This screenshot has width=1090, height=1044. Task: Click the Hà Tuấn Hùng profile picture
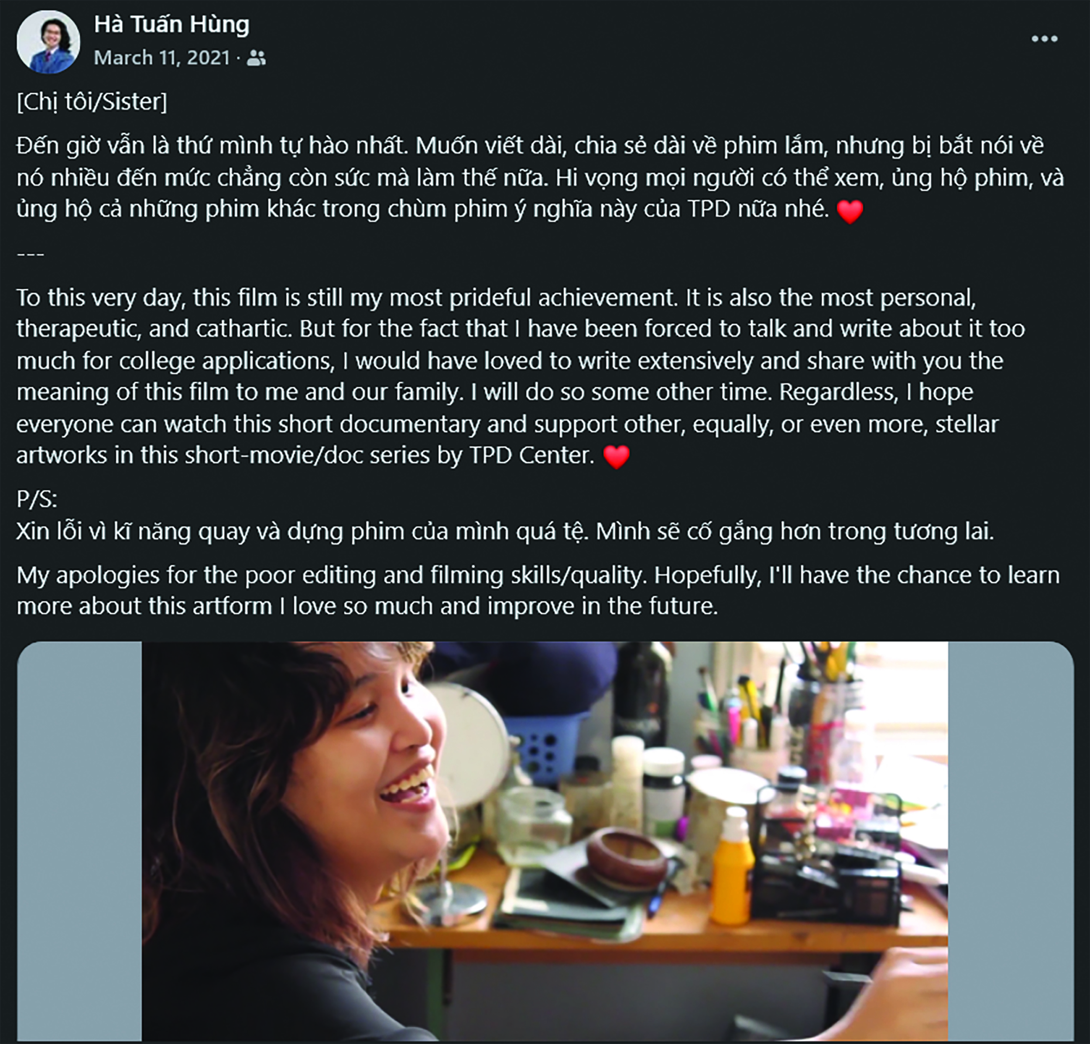click(x=48, y=42)
